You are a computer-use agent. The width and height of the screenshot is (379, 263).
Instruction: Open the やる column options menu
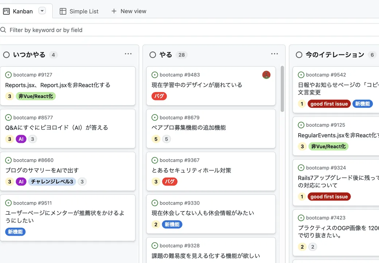[274, 54]
